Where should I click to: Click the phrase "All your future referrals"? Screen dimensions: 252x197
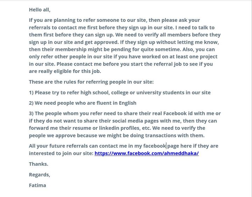tap(58, 146)
